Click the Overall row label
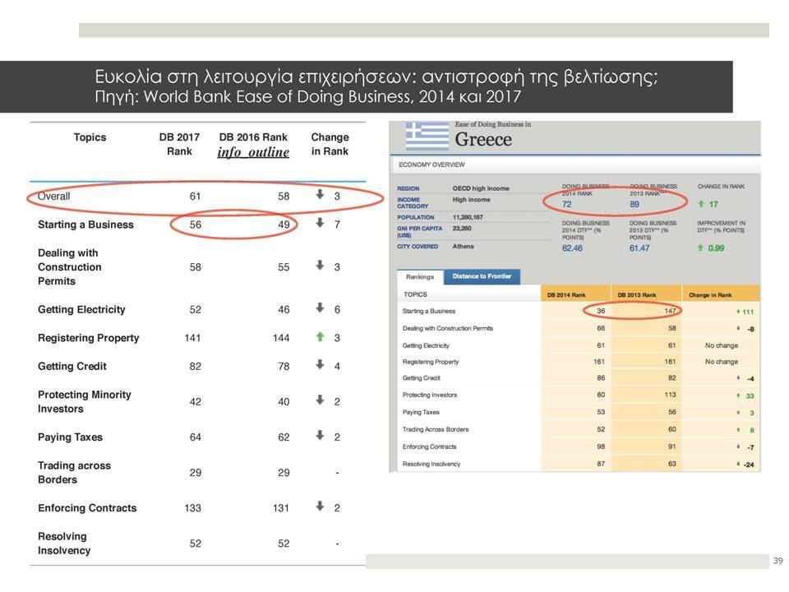 (54, 197)
